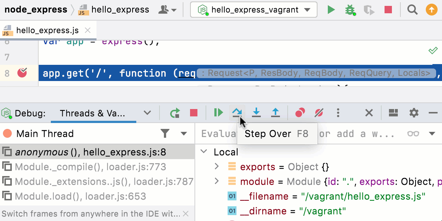The image size is (442, 221).
Task: Open layout options via the windows icon
Action: pos(393,113)
